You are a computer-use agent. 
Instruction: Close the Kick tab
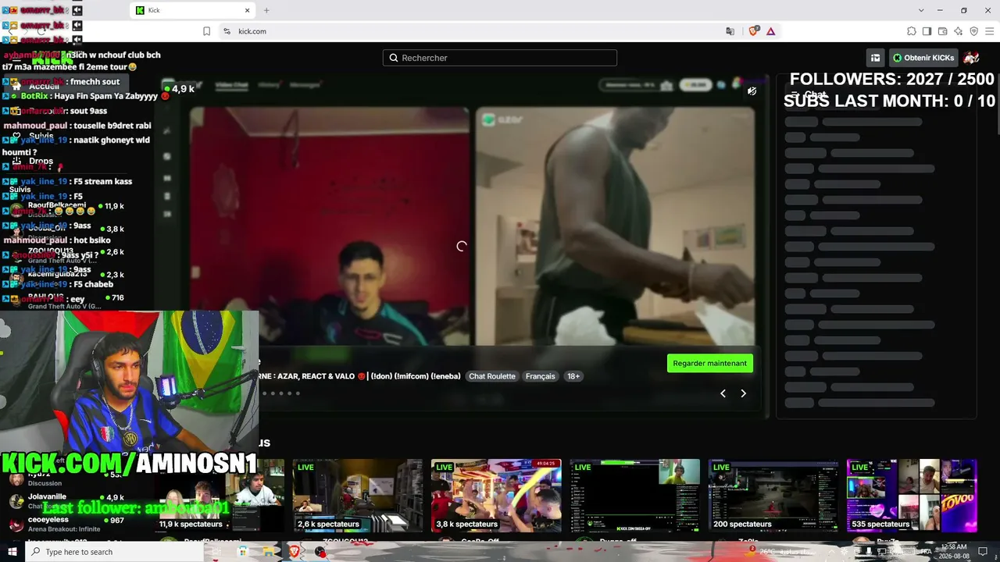tap(248, 10)
